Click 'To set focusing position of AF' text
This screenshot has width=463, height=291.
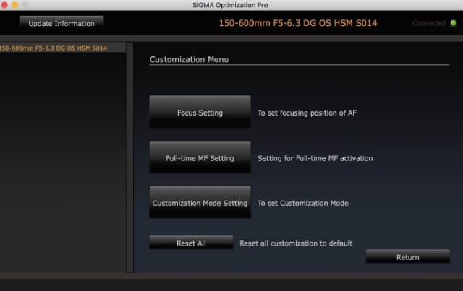[x=307, y=113]
